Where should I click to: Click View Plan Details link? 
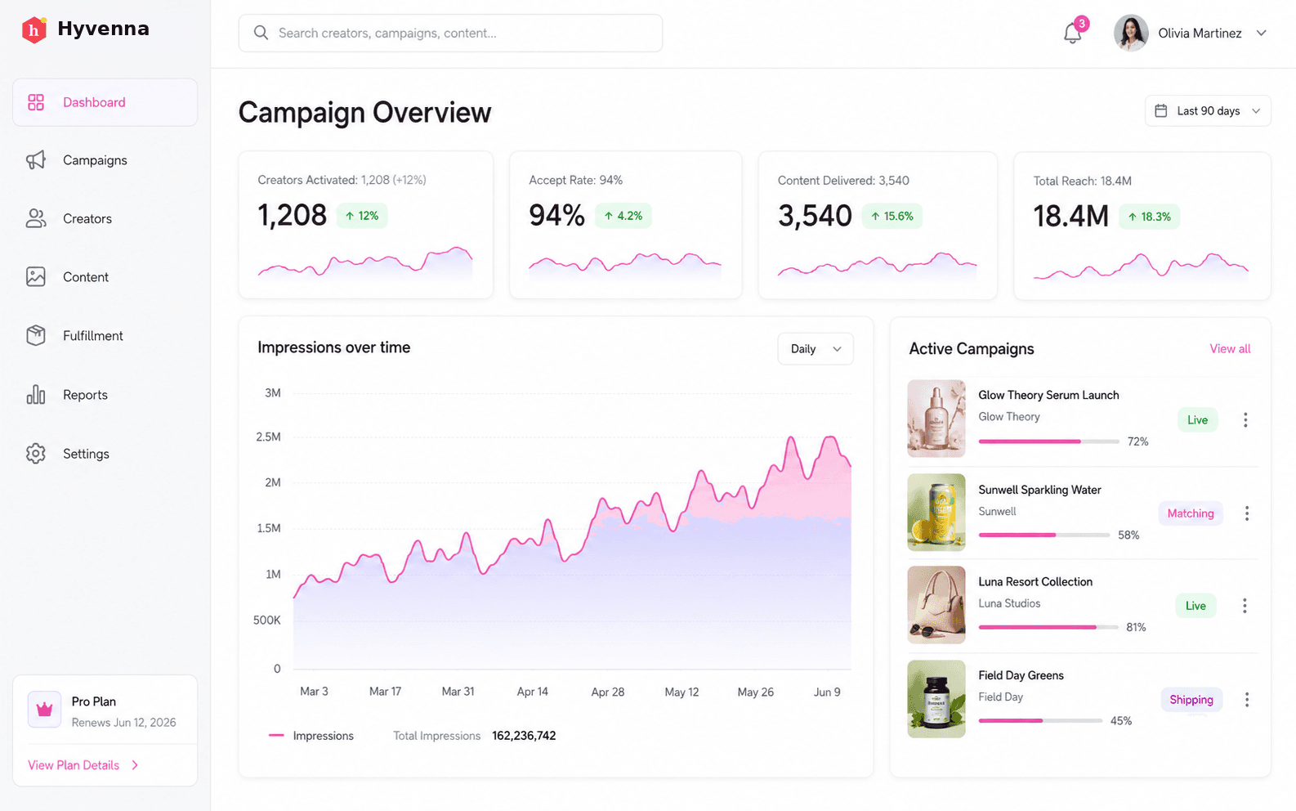(74, 765)
